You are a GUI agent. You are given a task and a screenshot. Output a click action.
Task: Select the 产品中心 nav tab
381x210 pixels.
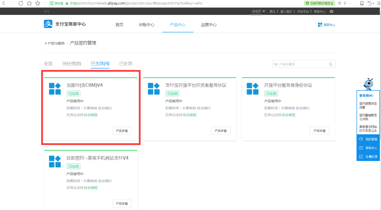178,25
